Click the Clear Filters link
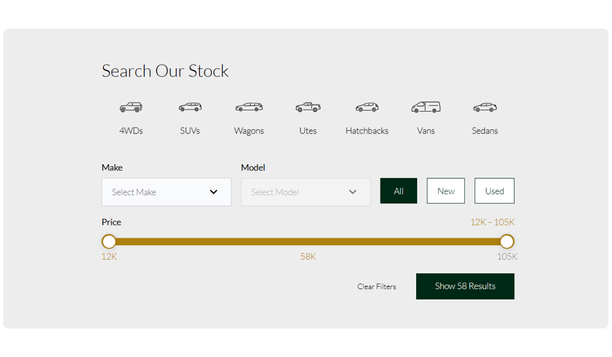The width and height of the screenshot is (612, 357). tap(376, 287)
